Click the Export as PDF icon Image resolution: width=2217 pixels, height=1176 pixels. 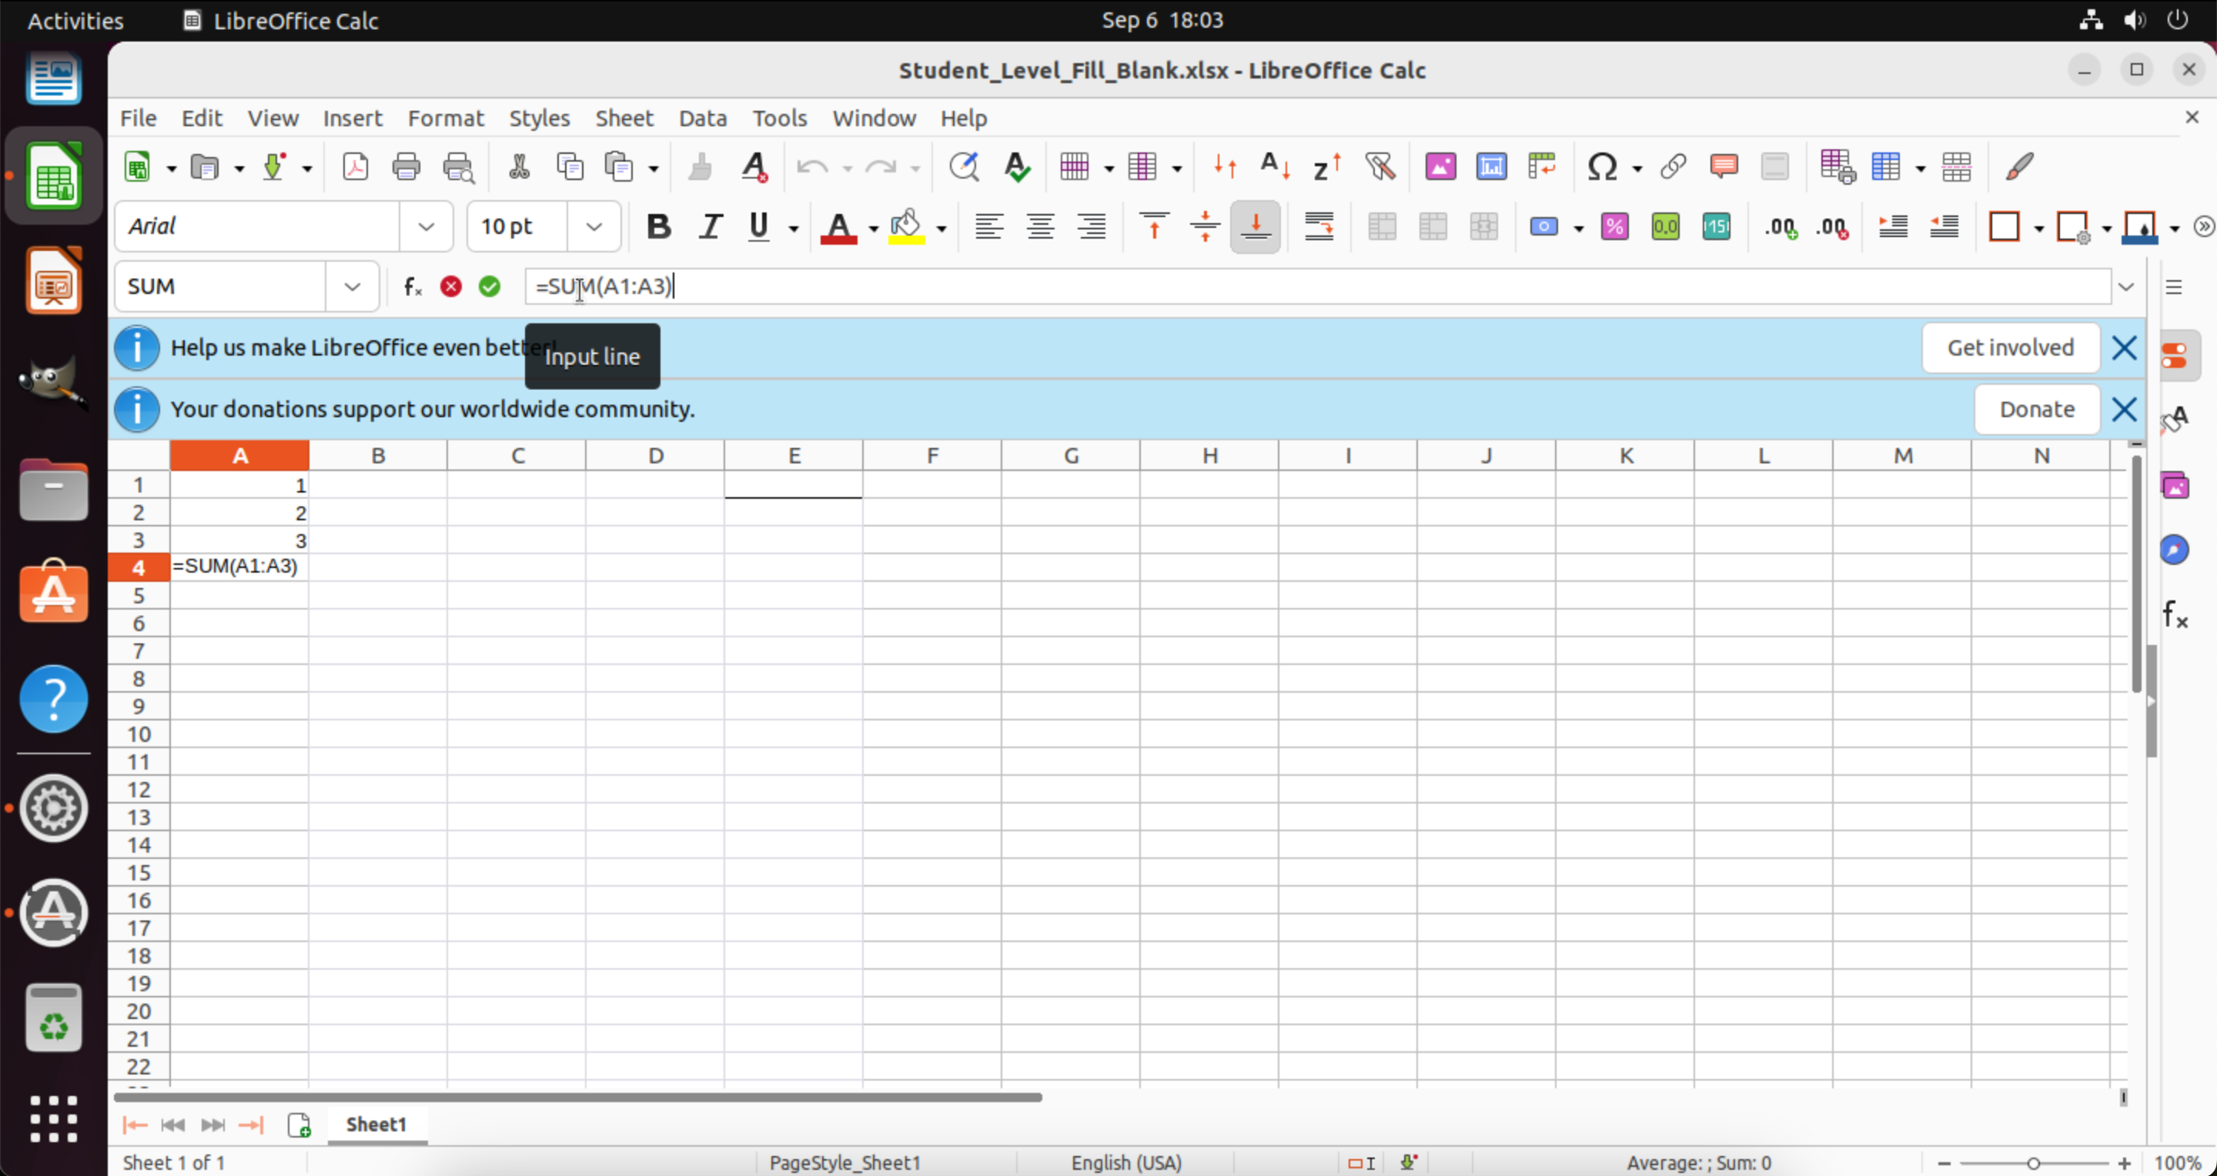tap(356, 166)
